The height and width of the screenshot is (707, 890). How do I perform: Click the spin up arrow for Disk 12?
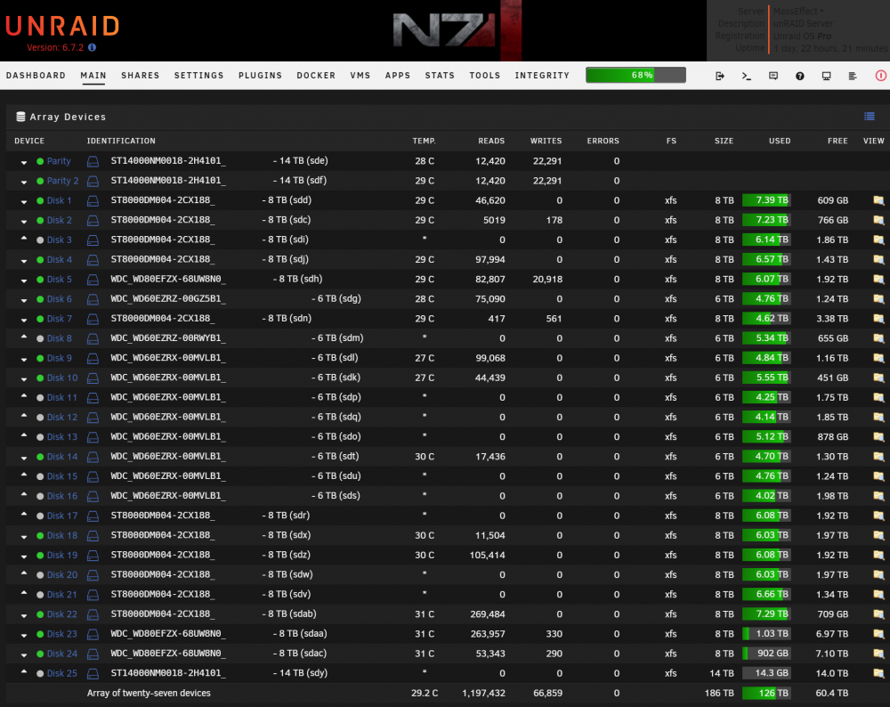pyautogui.click(x=24, y=416)
